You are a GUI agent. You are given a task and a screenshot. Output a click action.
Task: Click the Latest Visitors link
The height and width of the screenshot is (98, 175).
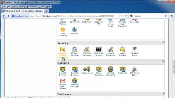pos(63,23)
